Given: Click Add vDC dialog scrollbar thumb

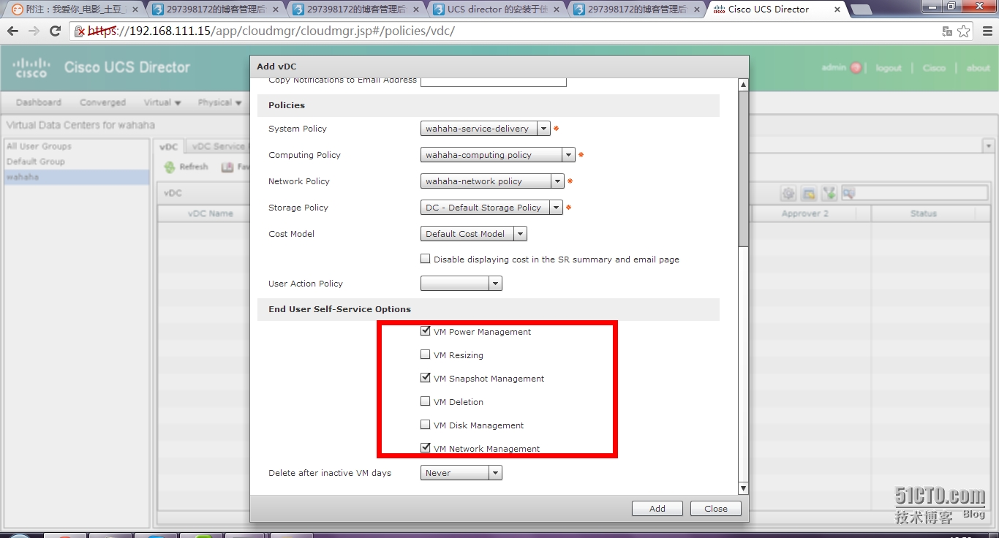Looking at the screenshot, I should 744,170.
